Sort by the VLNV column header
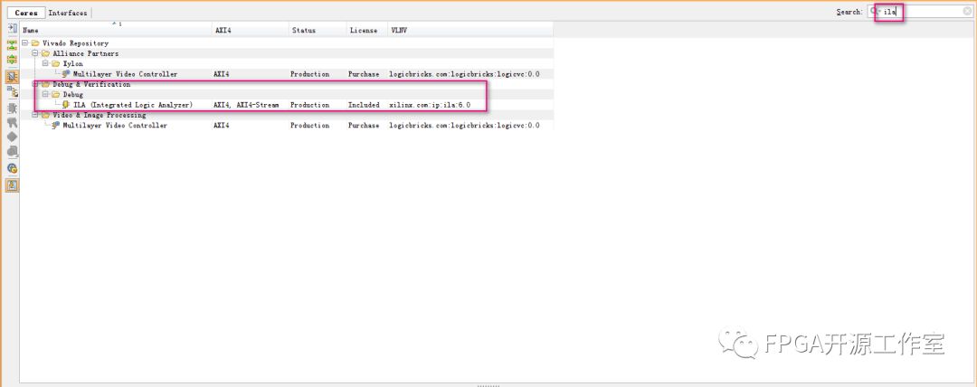 coord(399,30)
